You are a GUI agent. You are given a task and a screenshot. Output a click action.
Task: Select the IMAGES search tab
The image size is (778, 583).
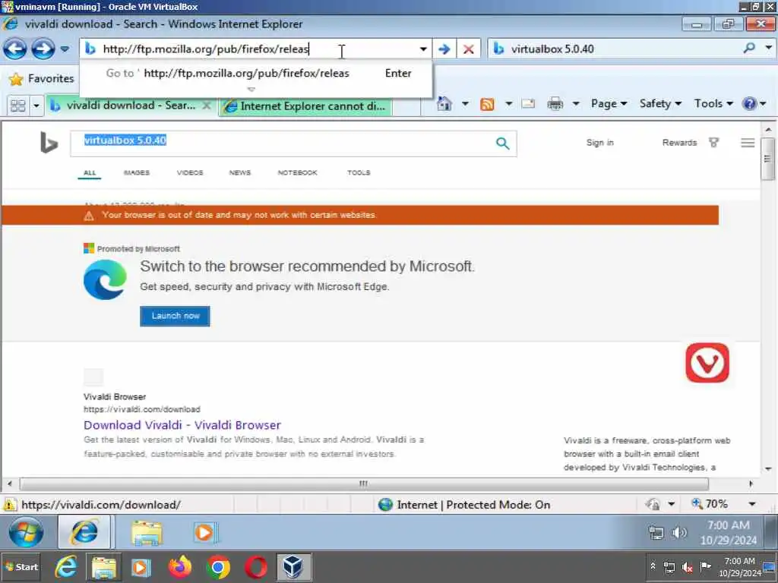[137, 172]
